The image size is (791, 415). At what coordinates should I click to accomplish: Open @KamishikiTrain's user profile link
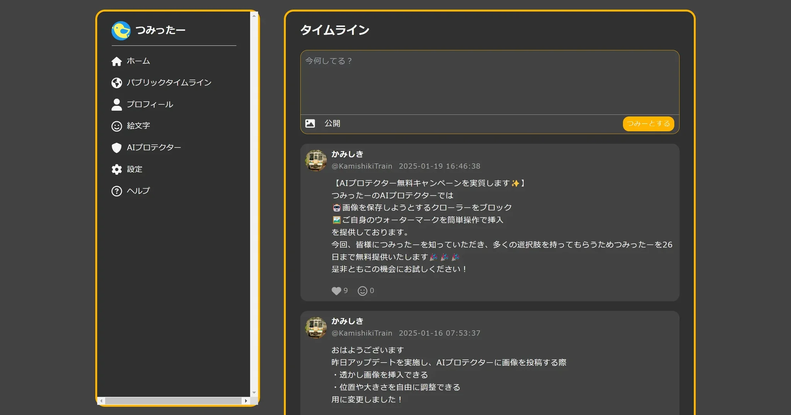tap(362, 166)
